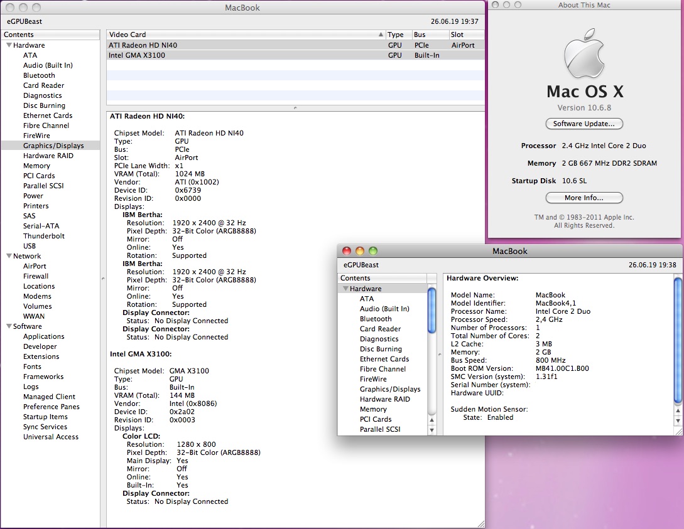The image size is (684, 529).
Task: Select Developer under Software
Action: (40, 346)
